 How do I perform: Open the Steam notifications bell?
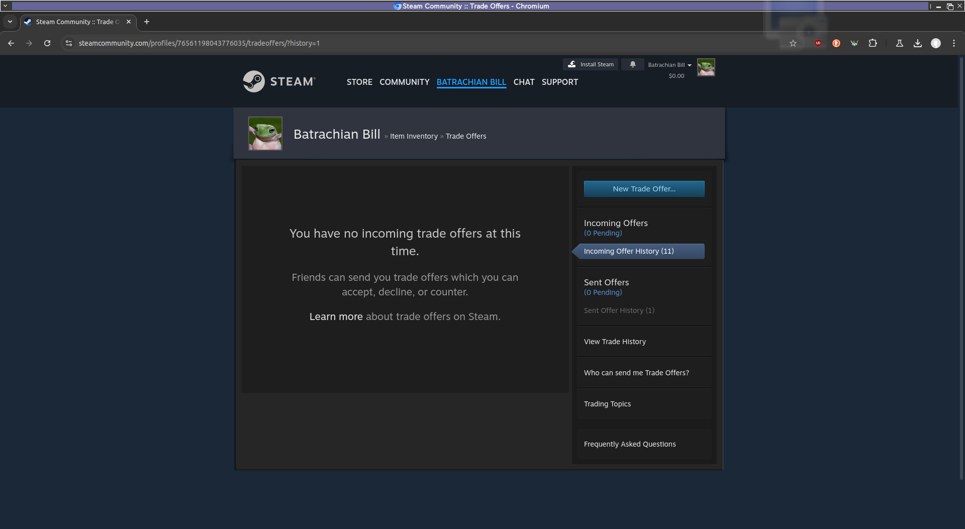tap(633, 64)
